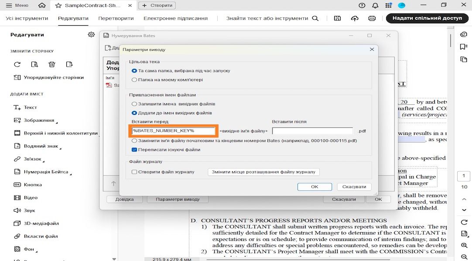
Task: Select the Текст add tool
Action: (25, 107)
